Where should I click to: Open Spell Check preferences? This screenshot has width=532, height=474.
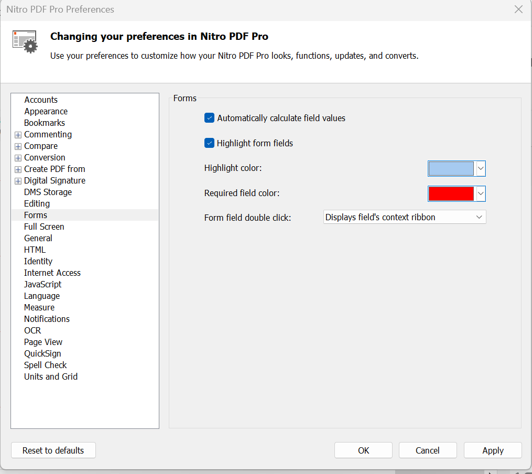[46, 365]
